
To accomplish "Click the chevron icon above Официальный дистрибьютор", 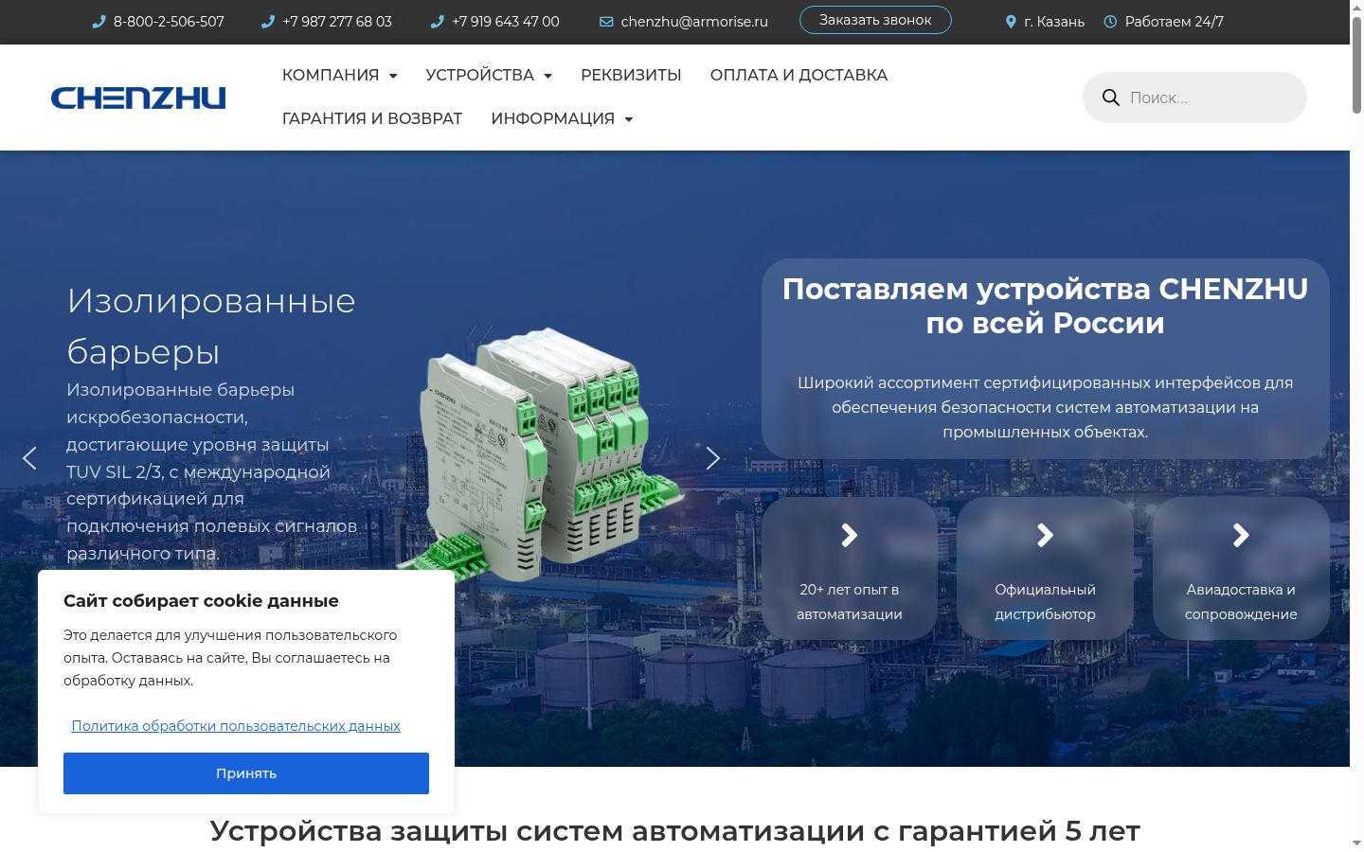I will [x=1045, y=536].
